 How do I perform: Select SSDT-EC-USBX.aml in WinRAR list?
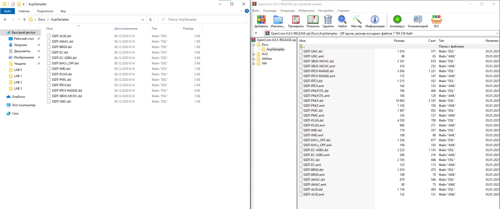[x=316, y=155]
